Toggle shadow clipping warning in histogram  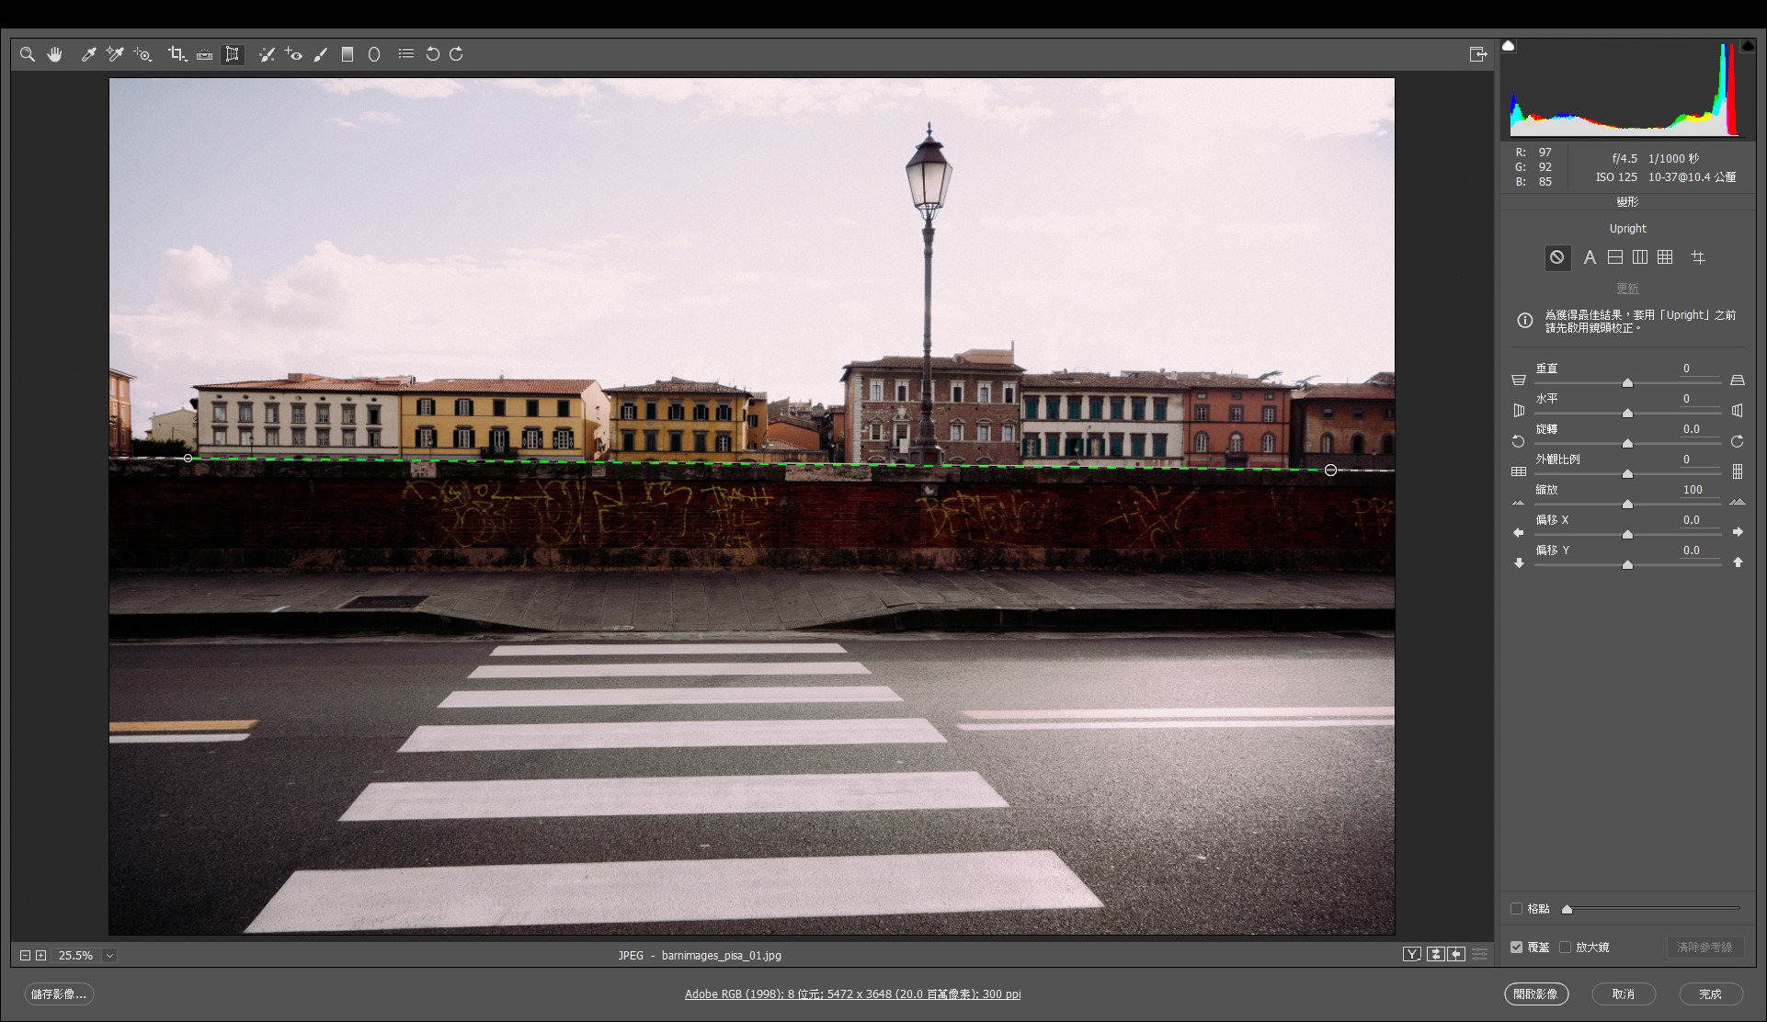[x=1508, y=46]
